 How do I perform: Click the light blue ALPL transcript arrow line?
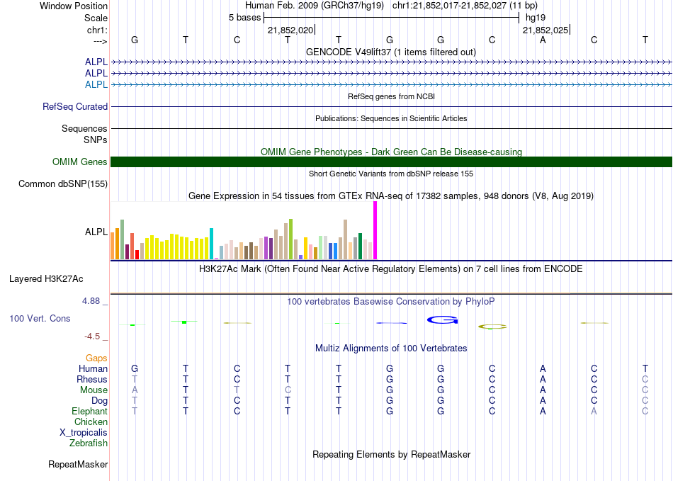tap(391, 85)
